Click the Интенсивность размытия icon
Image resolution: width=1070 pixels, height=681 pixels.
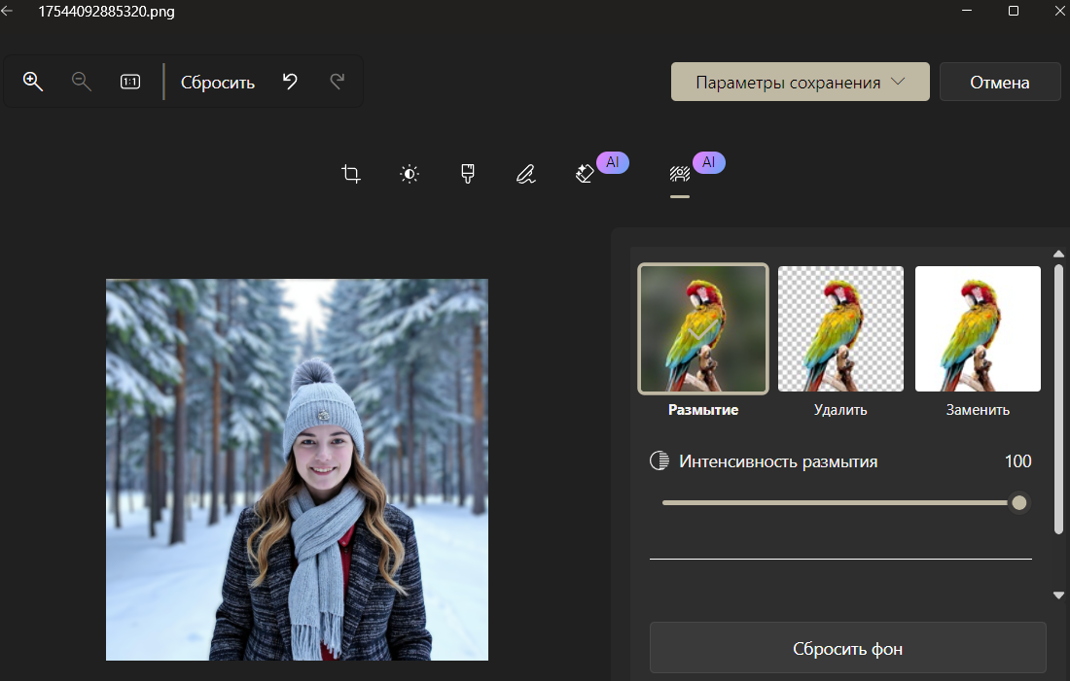(660, 460)
